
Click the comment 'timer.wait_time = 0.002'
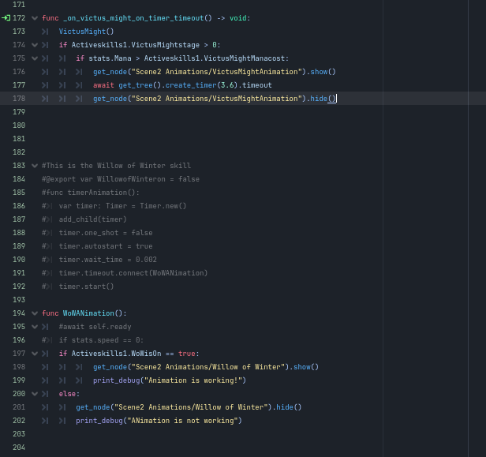coord(108,260)
